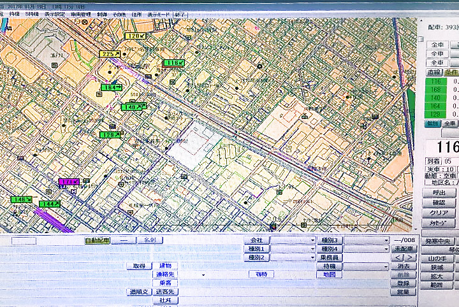
Task: Expand the 種別1 combo box
Action: point(293,249)
